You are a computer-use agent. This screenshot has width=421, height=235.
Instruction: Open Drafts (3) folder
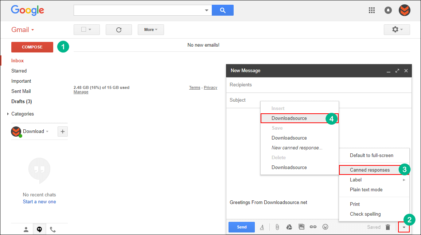22,101
